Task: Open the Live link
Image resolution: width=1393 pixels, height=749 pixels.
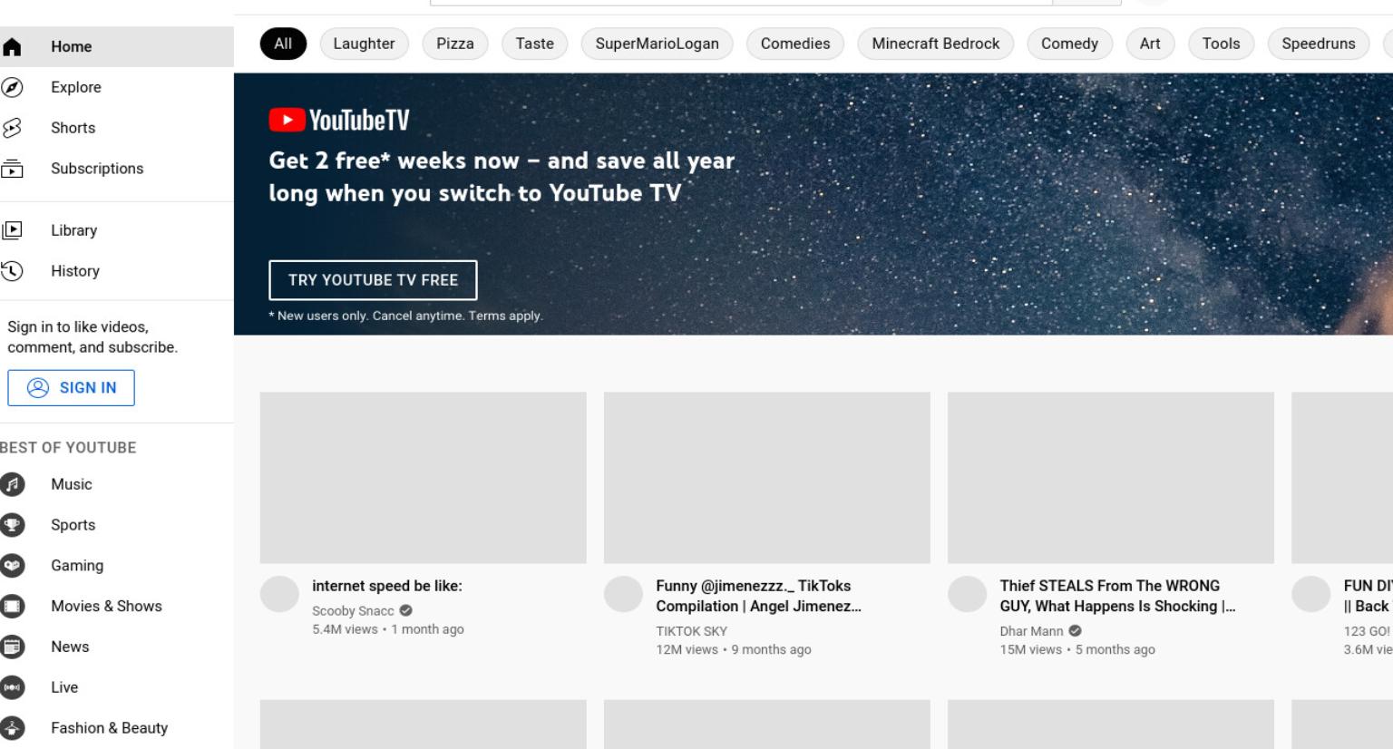Action: tap(64, 687)
